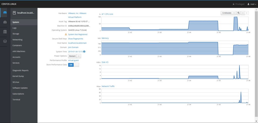
Task: Turn off Store Performance Data switch
Action: click(x=74, y=65)
